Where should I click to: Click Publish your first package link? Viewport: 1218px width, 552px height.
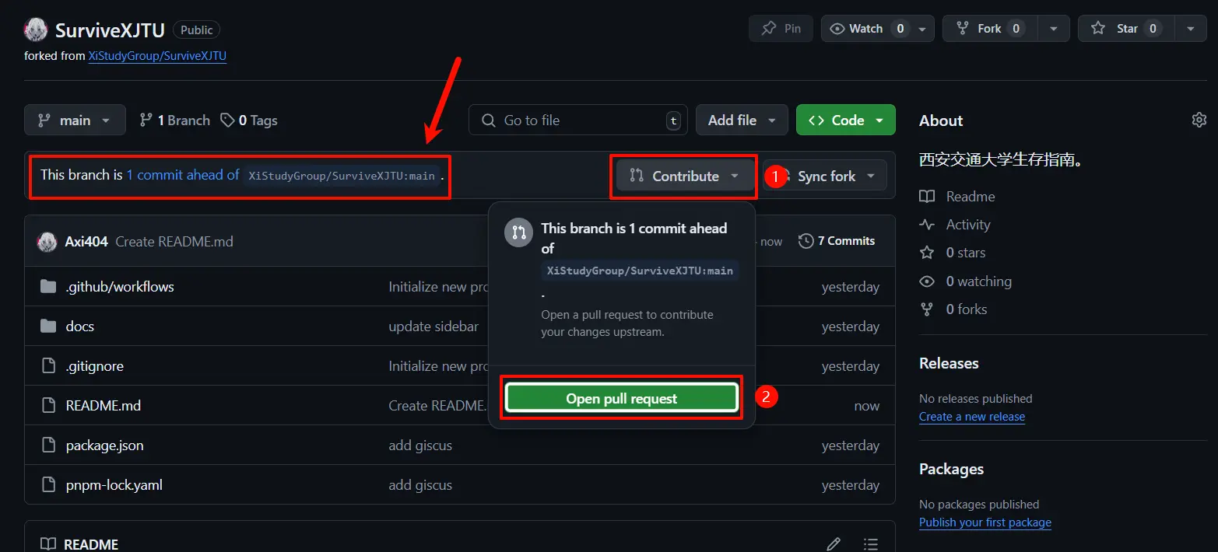tap(985, 522)
